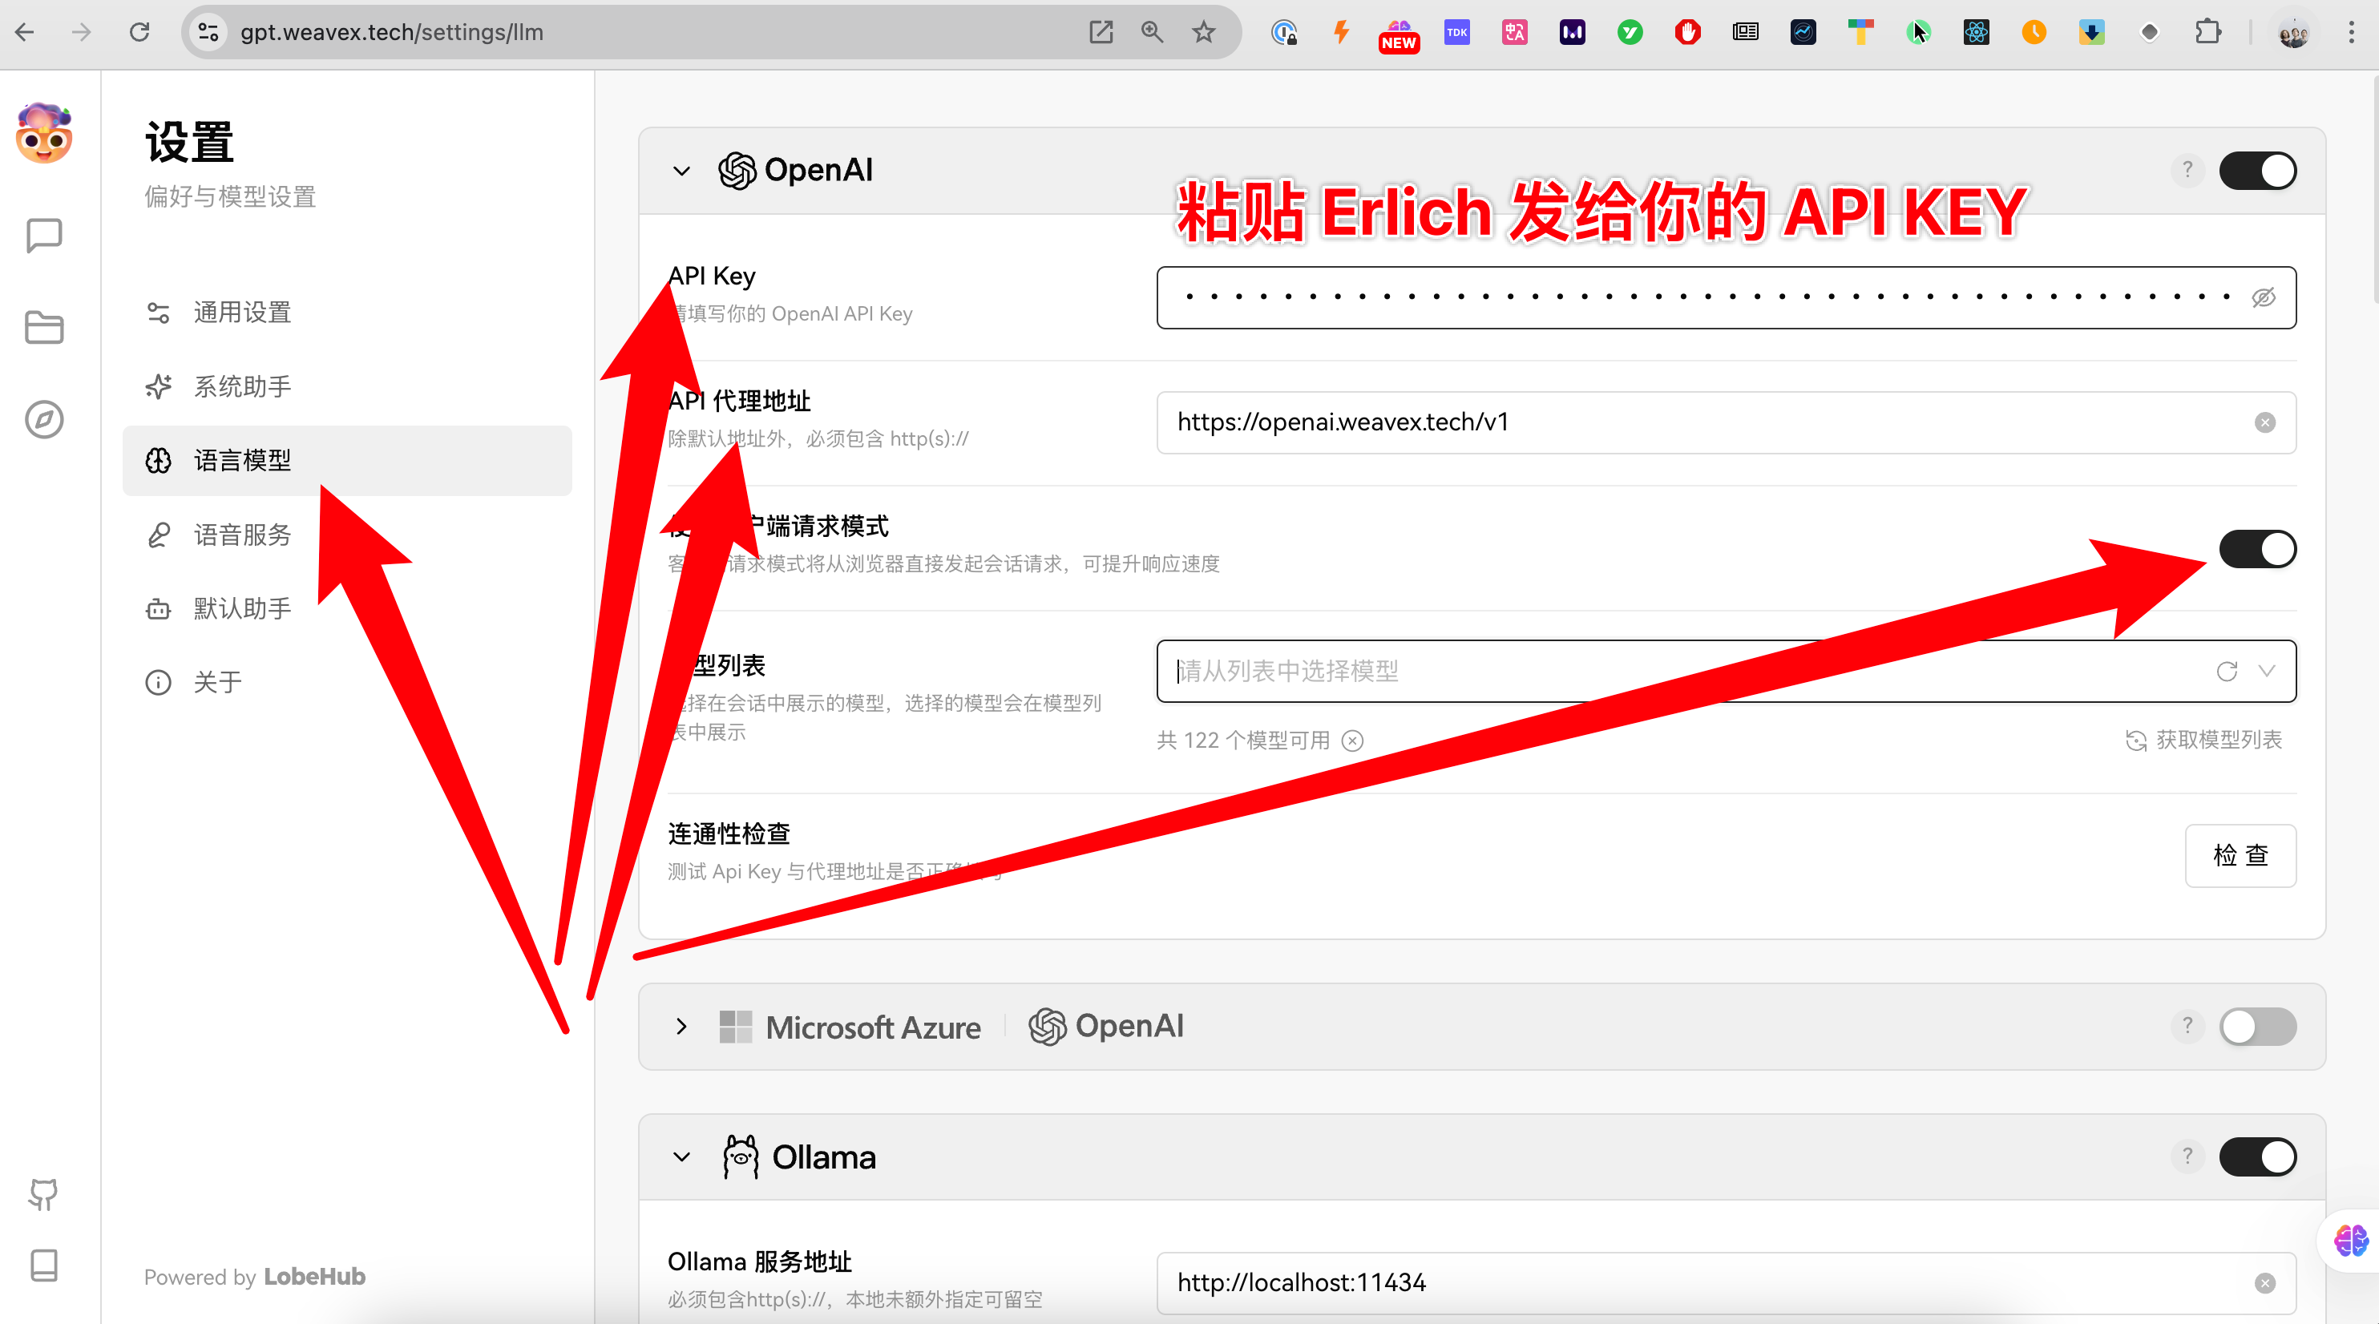
Task: Show the API Key with eye icon
Action: pos(2263,298)
